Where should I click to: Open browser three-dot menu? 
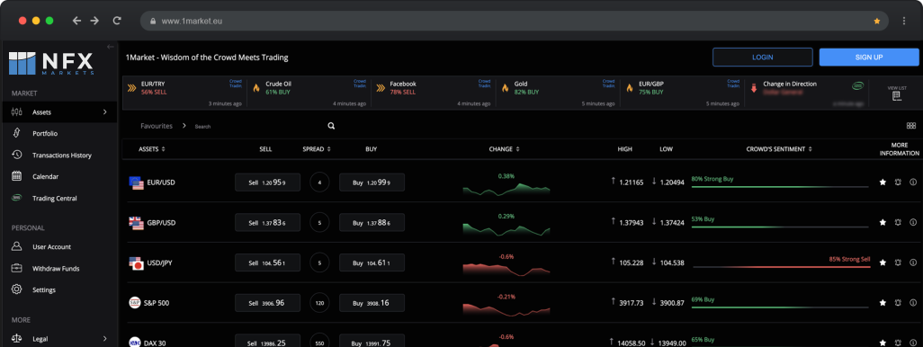coord(903,21)
